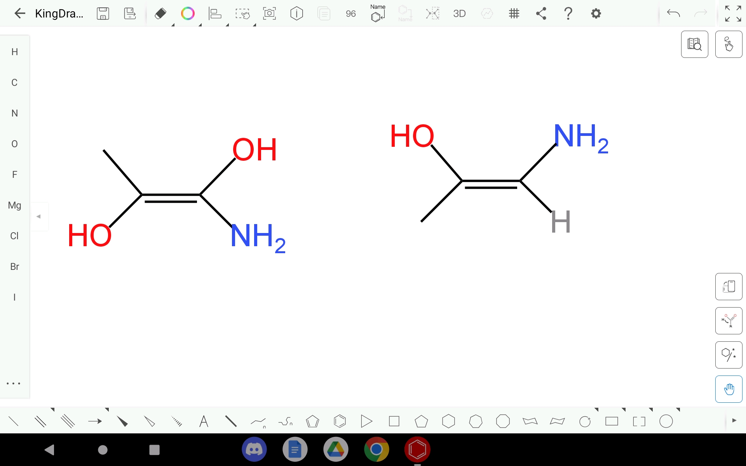Toggle the touch pointer mode
The image size is (746, 466).
pyautogui.click(x=729, y=44)
